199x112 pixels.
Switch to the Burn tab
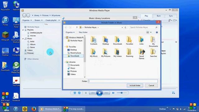click(x=159, y=16)
